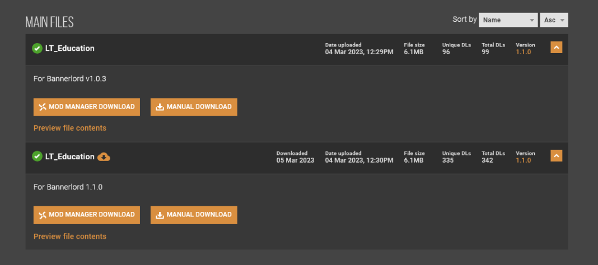This screenshot has width=598, height=265.
Task: Click the LT_Education title uploaded at 12:29PM
Action: (70, 48)
